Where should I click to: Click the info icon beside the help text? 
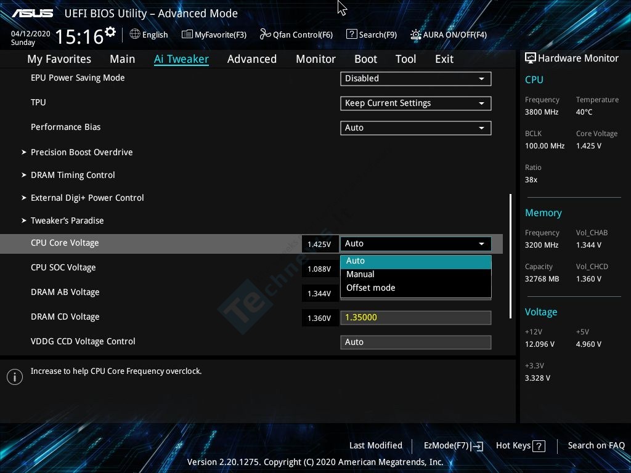click(15, 377)
